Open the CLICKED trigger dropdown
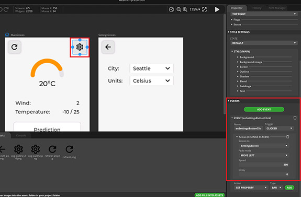Image resolution: width=301 pixels, height=197 pixels. click(x=280, y=129)
